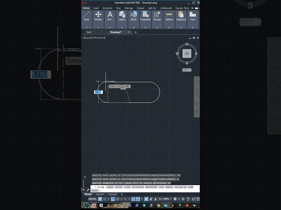Expand the Groups panel dropdown
The image size is (281, 210).
[x=157, y=28]
